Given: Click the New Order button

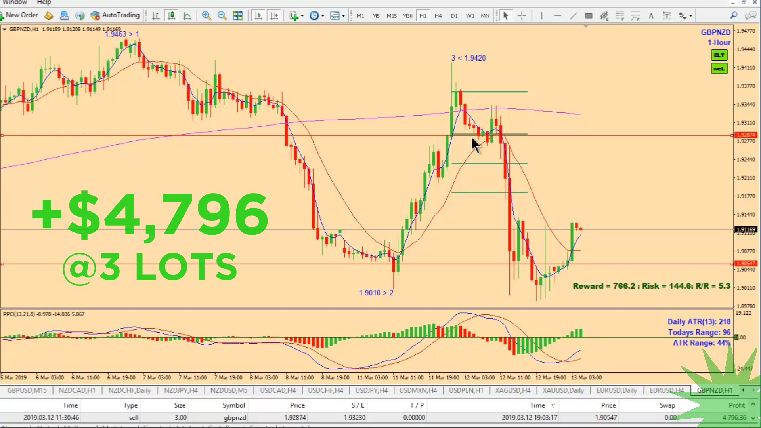Looking at the screenshot, I should (19, 15).
